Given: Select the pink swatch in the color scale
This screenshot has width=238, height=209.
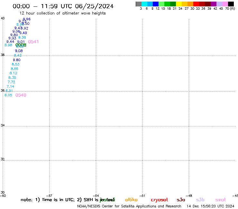Looking at the screenshot, I should click(225, 4).
